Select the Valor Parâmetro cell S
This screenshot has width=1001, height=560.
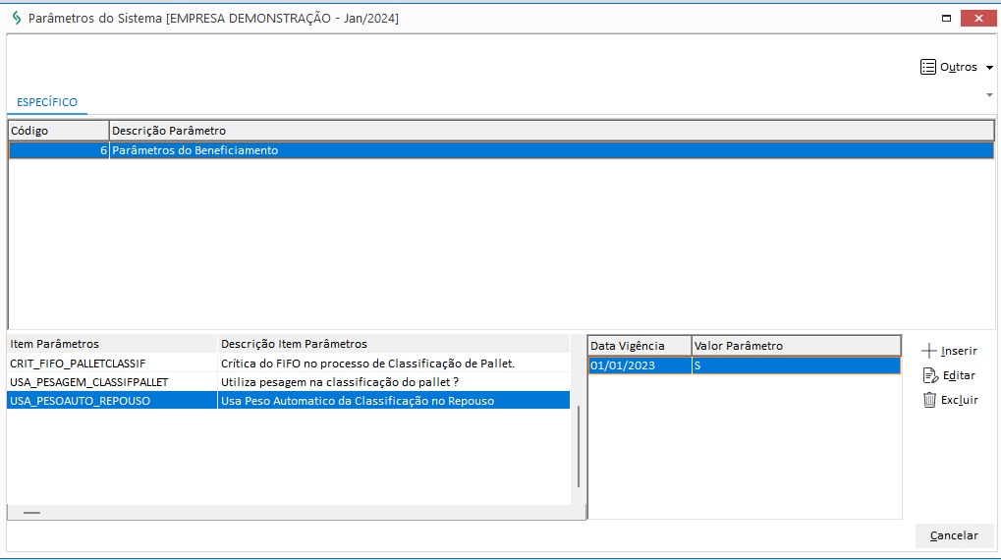[x=796, y=365]
